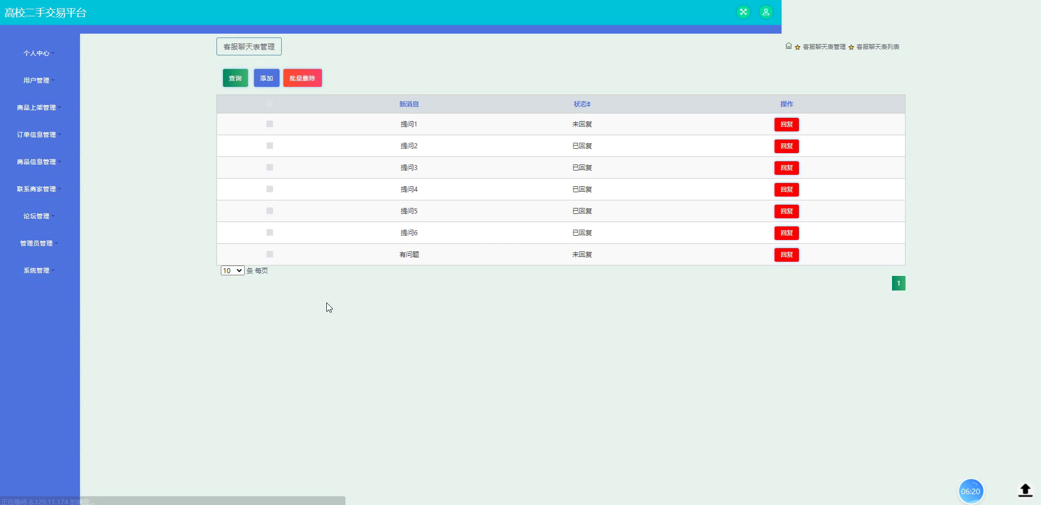Click 未回复 status in 提问1 row
This screenshot has width=1041, height=505.
(x=582, y=124)
